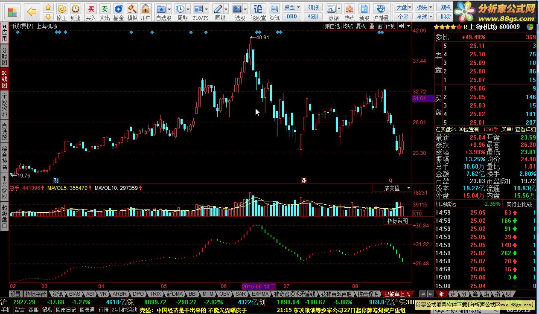Click the 2015-06-10 date marker

[x=259, y=285]
